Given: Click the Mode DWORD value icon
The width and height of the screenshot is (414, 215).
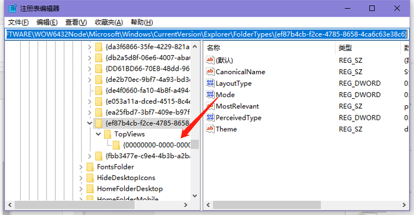Looking at the screenshot, I should click(x=210, y=94).
